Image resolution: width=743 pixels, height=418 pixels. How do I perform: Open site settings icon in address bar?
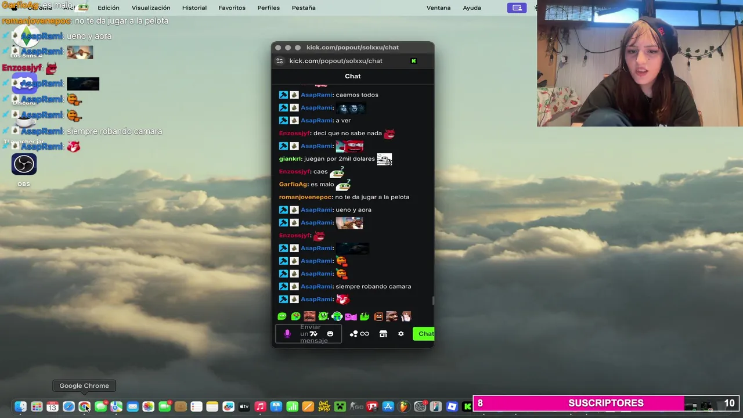click(x=279, y=61)
